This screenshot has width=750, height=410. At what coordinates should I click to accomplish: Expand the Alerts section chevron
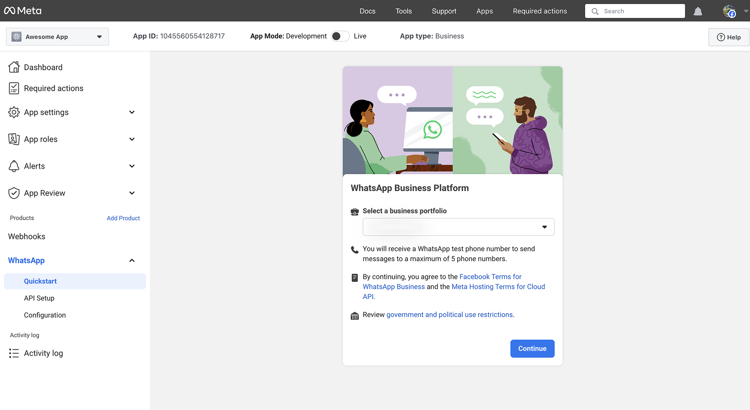pos(131,166)
